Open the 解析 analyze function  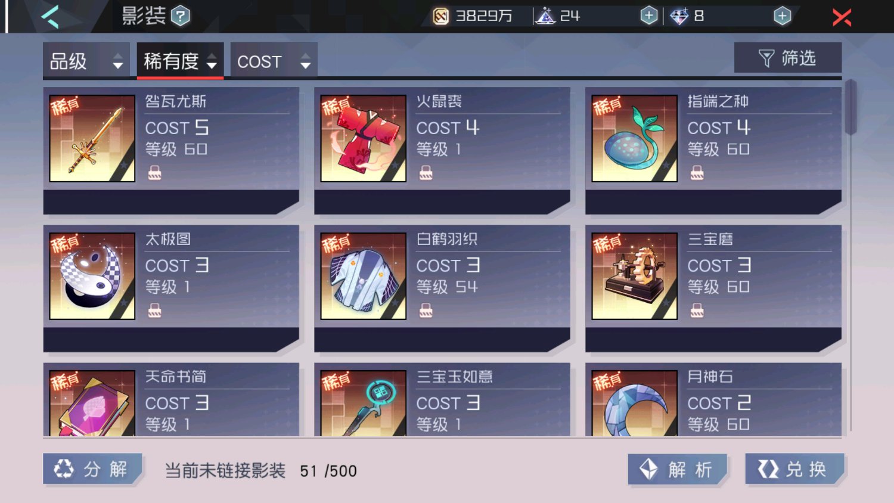(678, 470)
